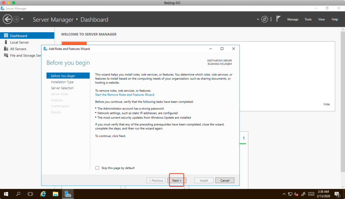
Task: Click the back navigation arrow in Server Manager
Action: [x=7, y=19]
